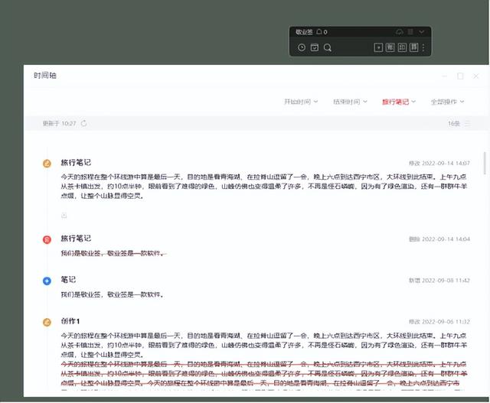Select the 创作1 entry title
The height and width of the screenshot is (403, 490).
[70, 321]
